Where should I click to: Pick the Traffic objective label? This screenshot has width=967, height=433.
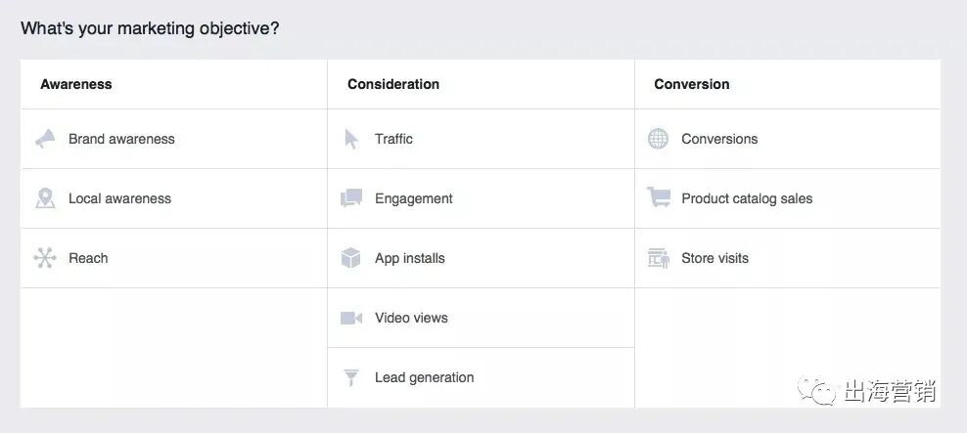[393, 139]
